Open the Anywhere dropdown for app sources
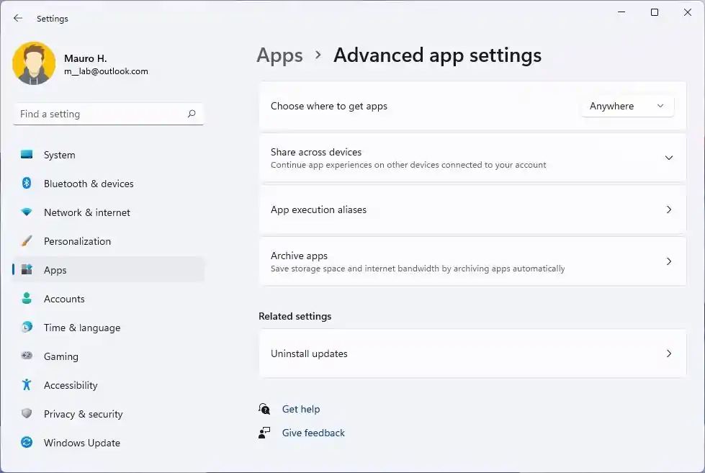 click(627, 106)
